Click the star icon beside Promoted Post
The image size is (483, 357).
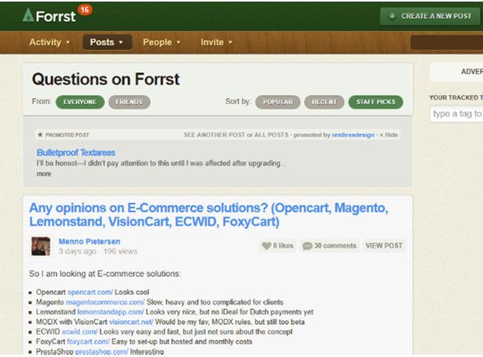tap(40, 135)
